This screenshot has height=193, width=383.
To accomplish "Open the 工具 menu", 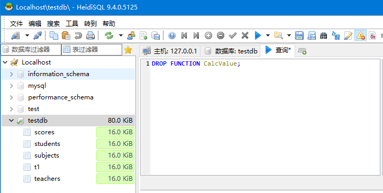I will click(72, 23).
